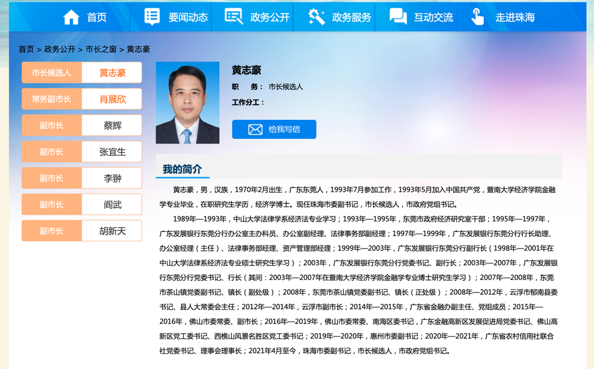Viewport: 594px width, 369px height.
Task: Open the 要闻动态 navigation menu
Action: (188, 18)
